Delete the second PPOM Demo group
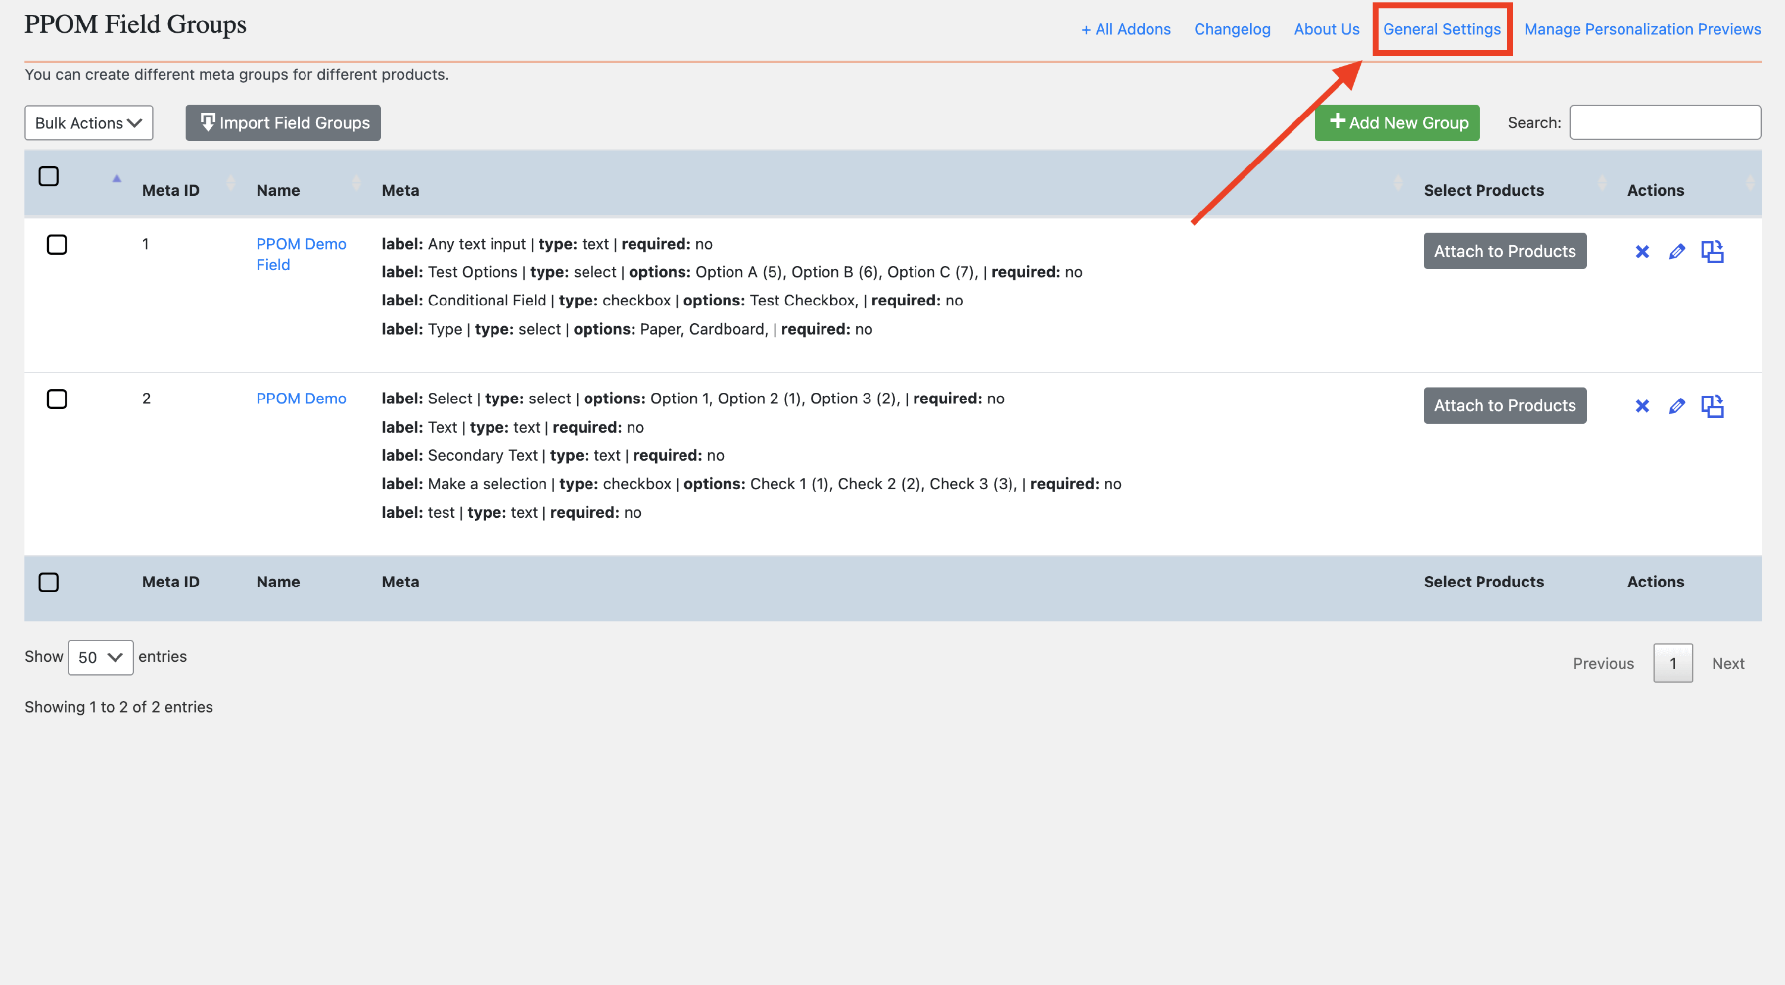The width and height of the screenshot is (1785, 985). 1642,406
